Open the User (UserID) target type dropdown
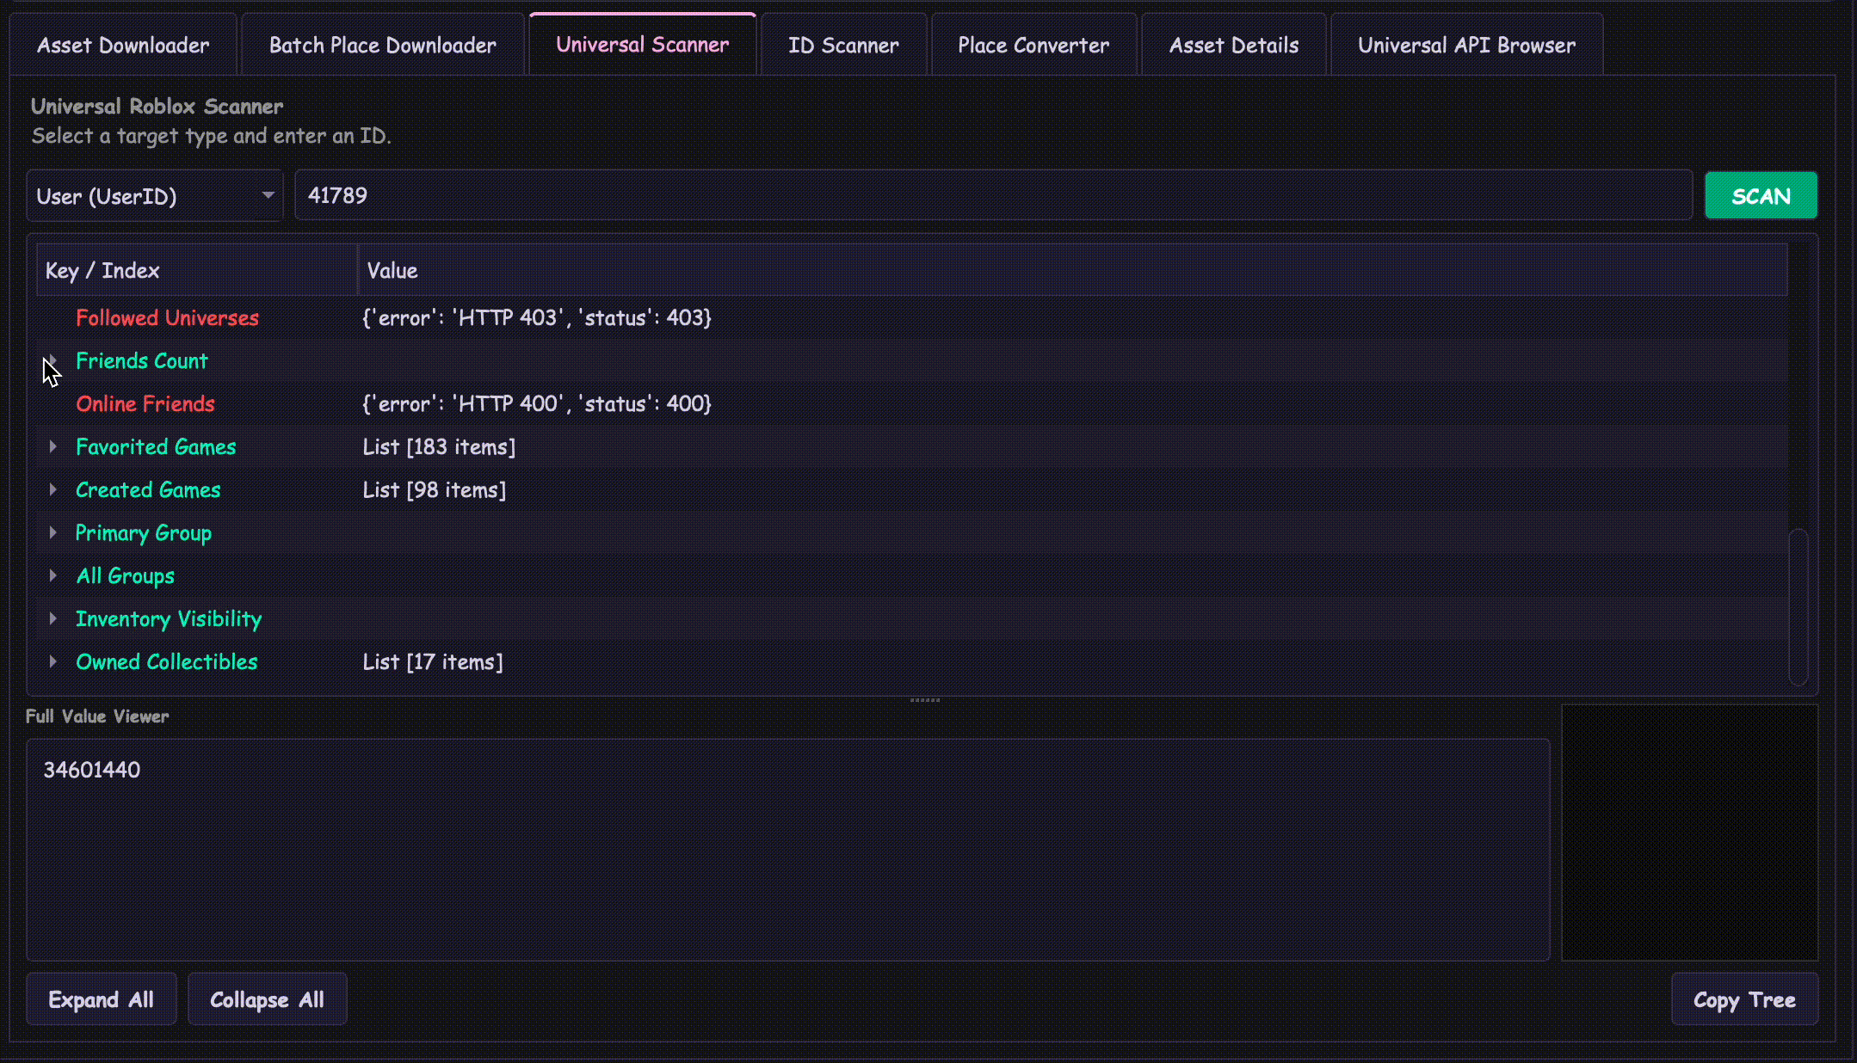Viewport: 1857px width, 1063px height. [155, 196]
